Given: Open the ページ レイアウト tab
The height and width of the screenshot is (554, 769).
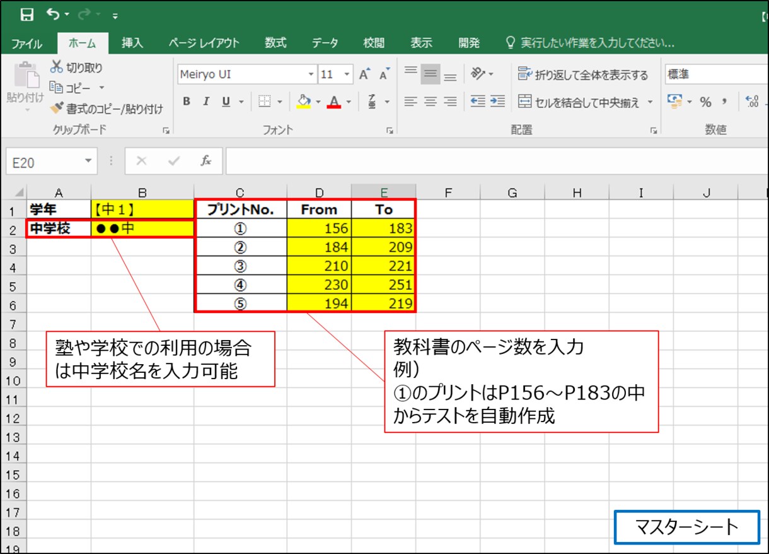Looking at the screenshot, I should (204, 43).
